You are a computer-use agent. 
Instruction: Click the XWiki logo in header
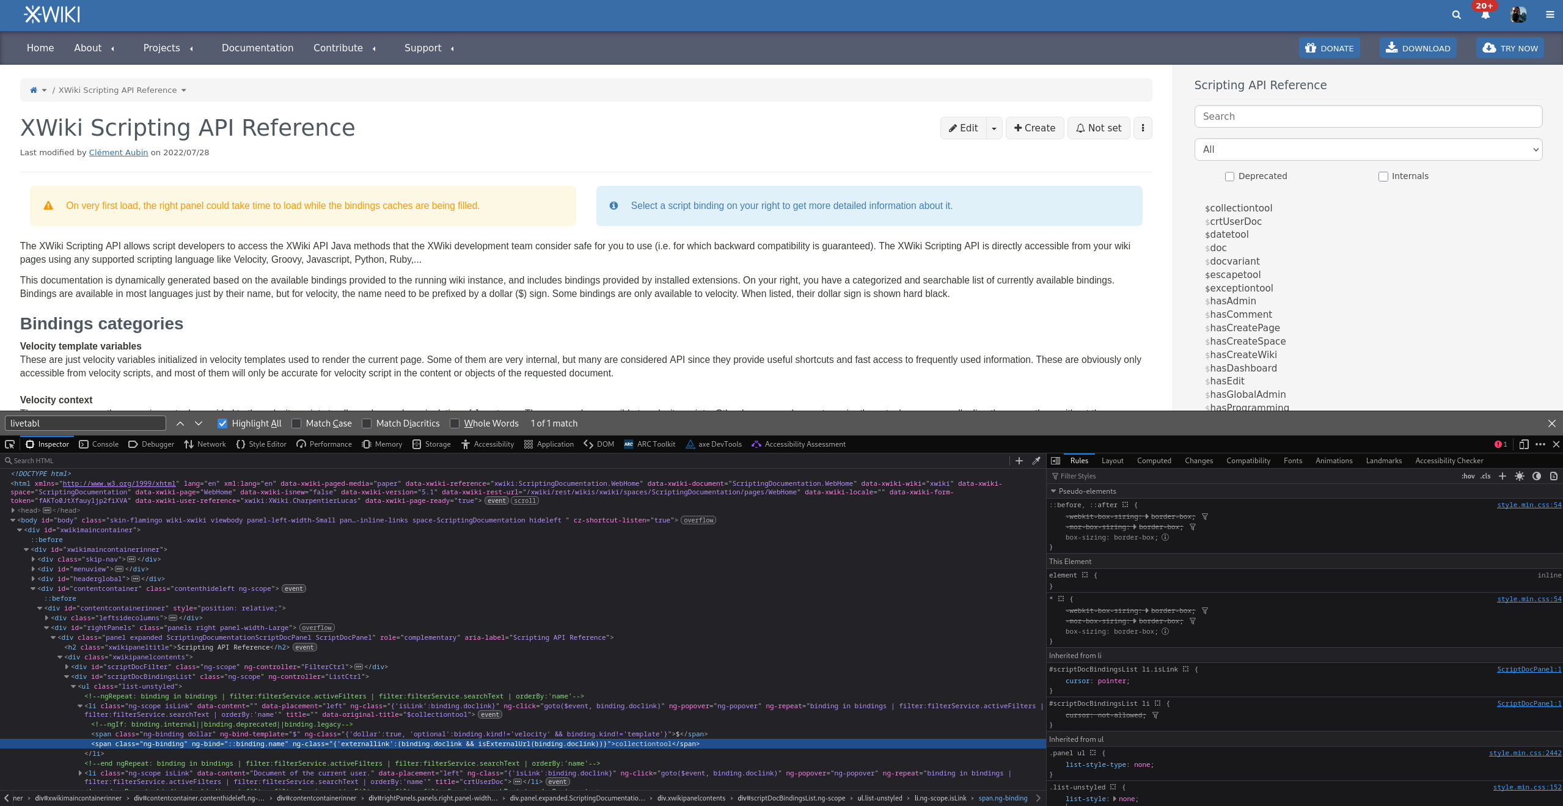click(x=51, y=14)
